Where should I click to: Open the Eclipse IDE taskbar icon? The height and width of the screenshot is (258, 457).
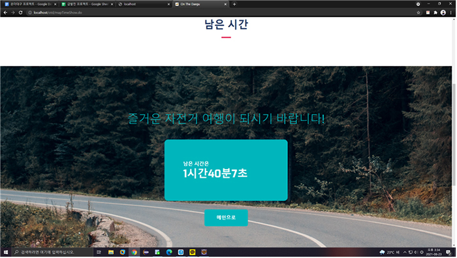(x=146, y=252)
